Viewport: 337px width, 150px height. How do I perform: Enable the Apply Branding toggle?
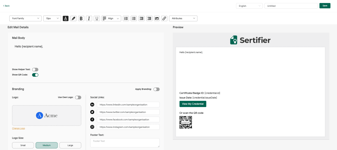[156, 89]
